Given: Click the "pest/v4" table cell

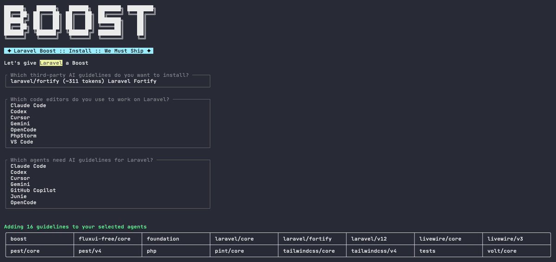Looking at the screenshot, I should (108, 251).
